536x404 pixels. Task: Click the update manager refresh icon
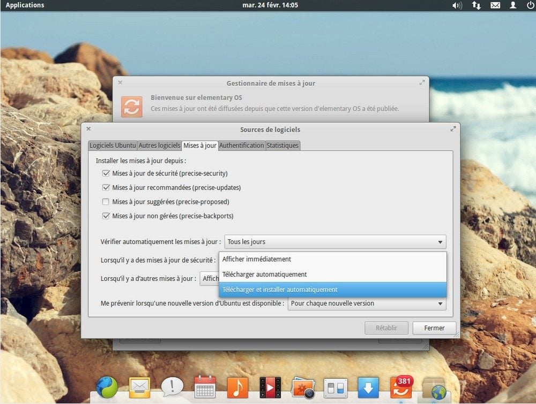coord(132,106)
